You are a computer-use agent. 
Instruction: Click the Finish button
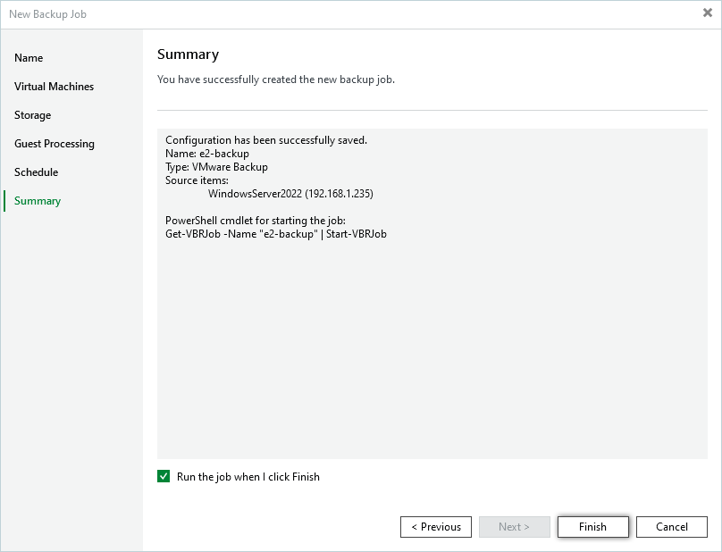pyautogui.click(x=592, y=527)
